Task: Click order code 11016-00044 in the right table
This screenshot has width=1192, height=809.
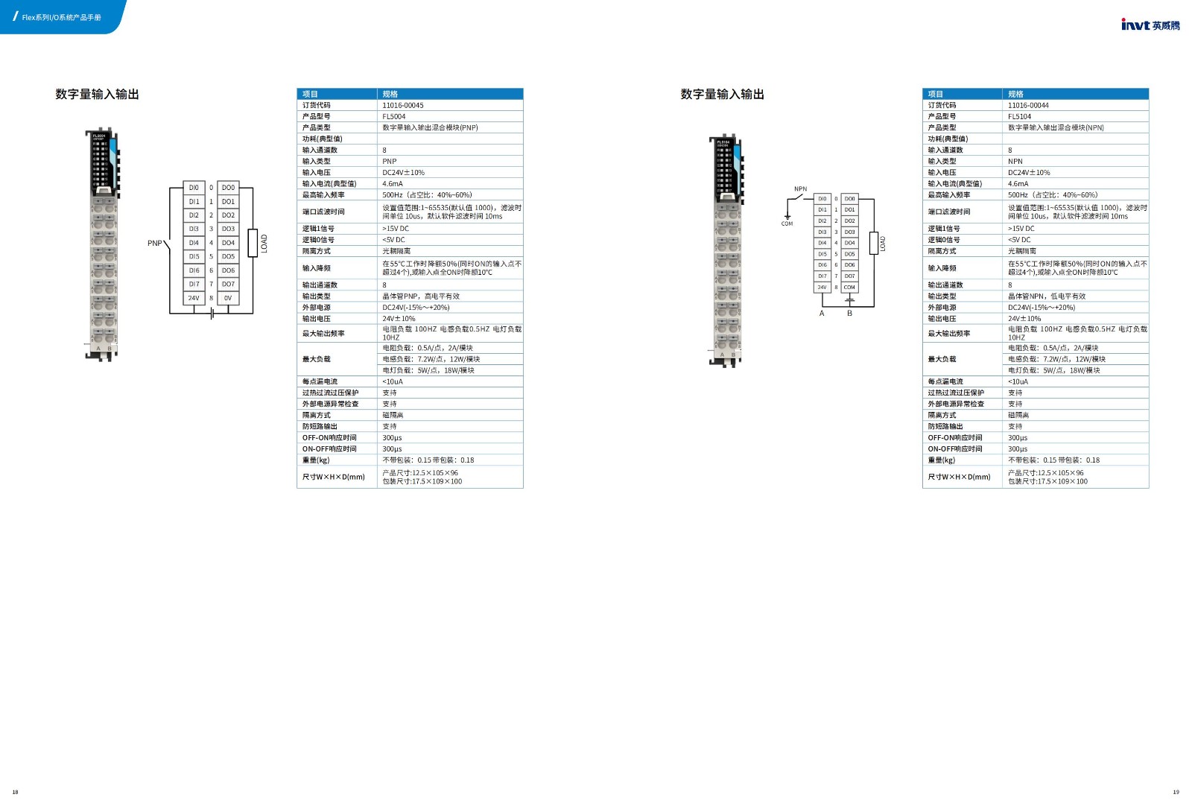Action: [x=1028, y=105]
